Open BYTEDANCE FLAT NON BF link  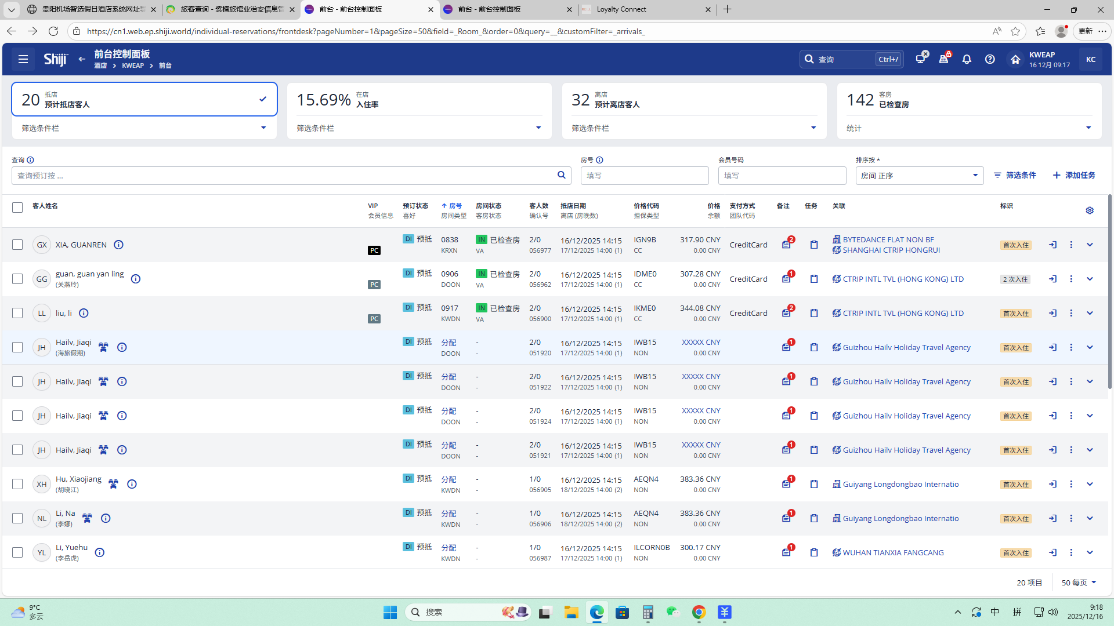pyautogui.click(x=888, y=239)
